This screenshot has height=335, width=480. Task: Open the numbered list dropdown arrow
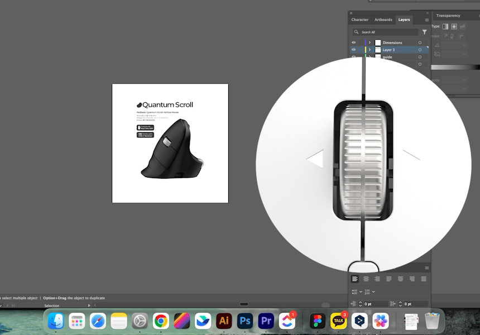pos(373,292)
